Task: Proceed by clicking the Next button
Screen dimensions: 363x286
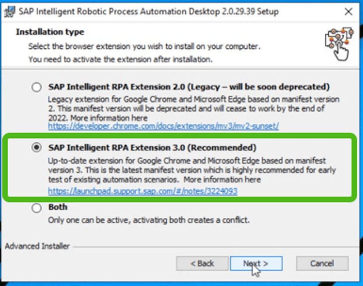Action: point(256,264)
